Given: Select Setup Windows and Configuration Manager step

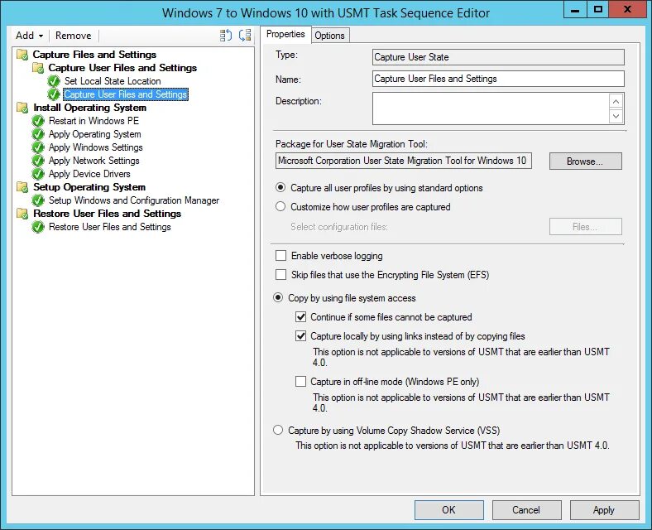Looking at the screenshot, I should tap(134, 200).
